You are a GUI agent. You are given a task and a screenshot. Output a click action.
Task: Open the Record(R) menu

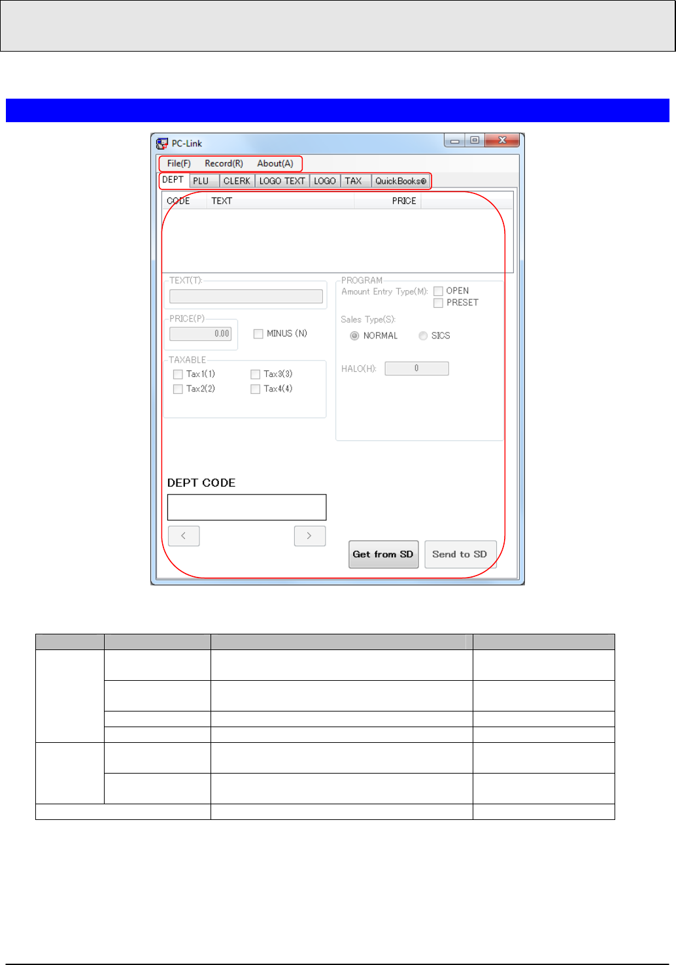coord(222,163)
